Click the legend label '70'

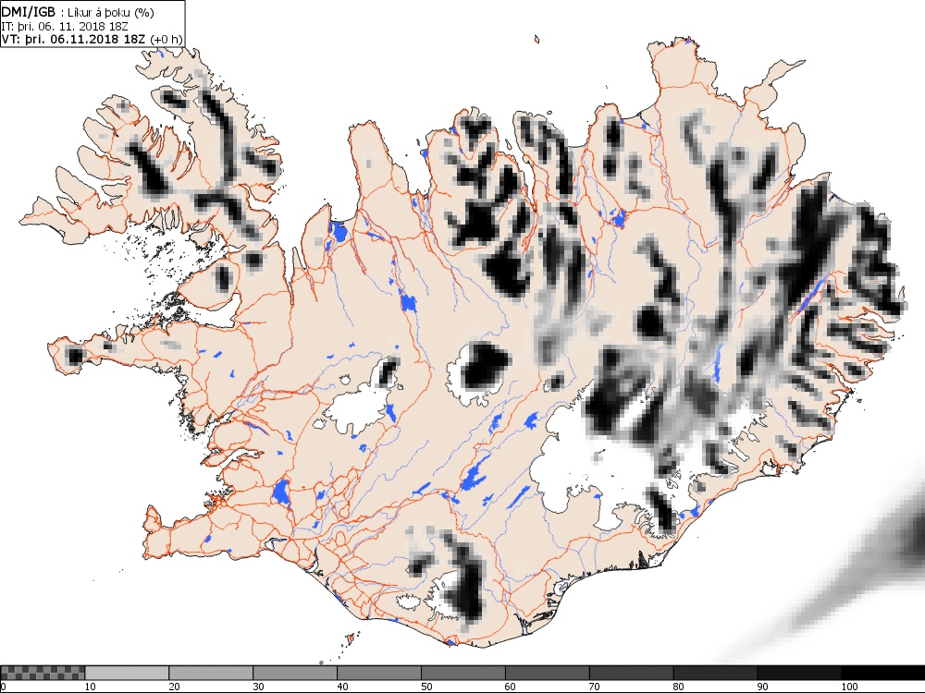click(595, 687)
